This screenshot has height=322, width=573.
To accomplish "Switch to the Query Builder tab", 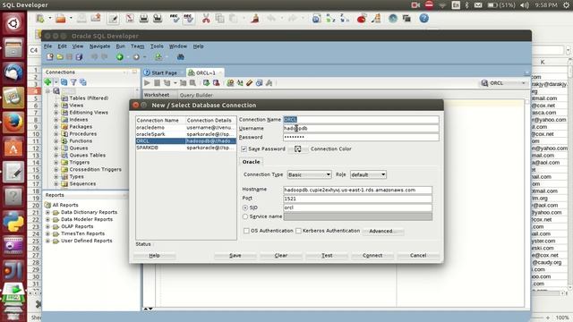I will tap(196, 95).
